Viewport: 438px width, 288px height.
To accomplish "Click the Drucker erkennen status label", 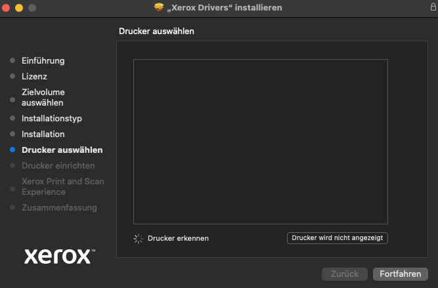I will pyautogui.click(x=178, y=238).
